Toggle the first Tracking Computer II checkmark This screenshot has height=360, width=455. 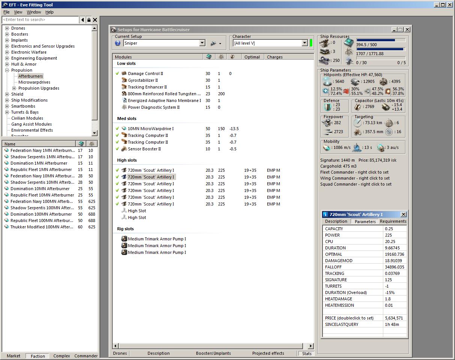(x=118, y=135)
